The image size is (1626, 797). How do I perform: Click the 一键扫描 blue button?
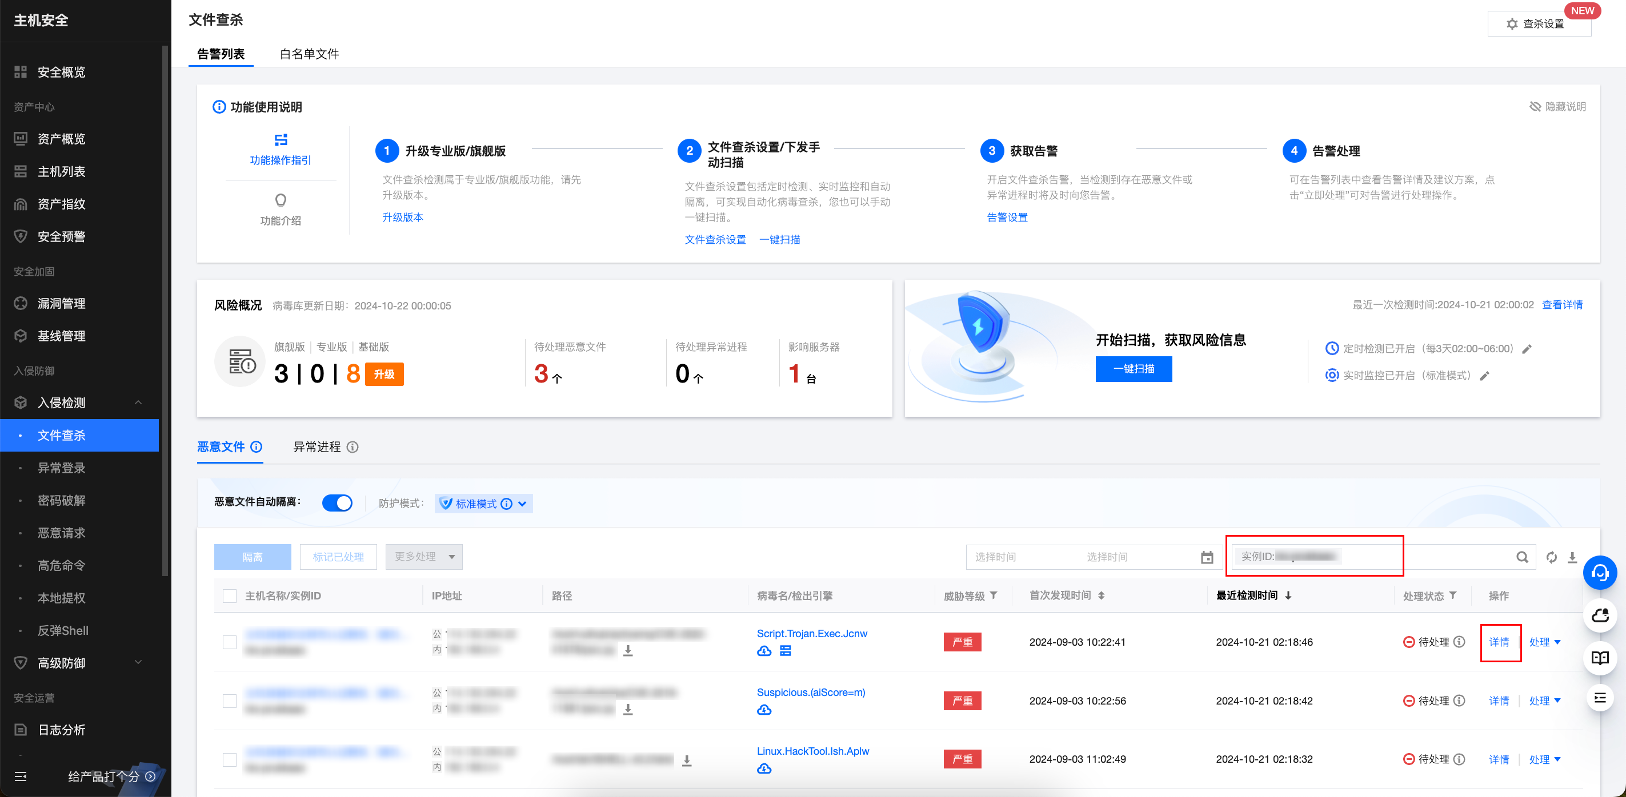pyautogui.click(x=1133, y=369)
